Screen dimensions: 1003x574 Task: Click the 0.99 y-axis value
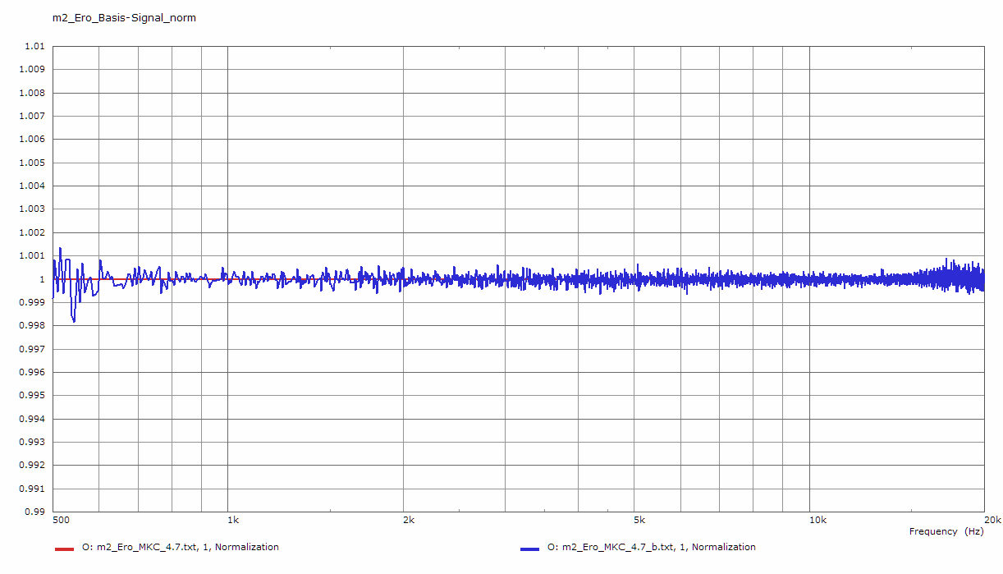click(x=34, y=512)
